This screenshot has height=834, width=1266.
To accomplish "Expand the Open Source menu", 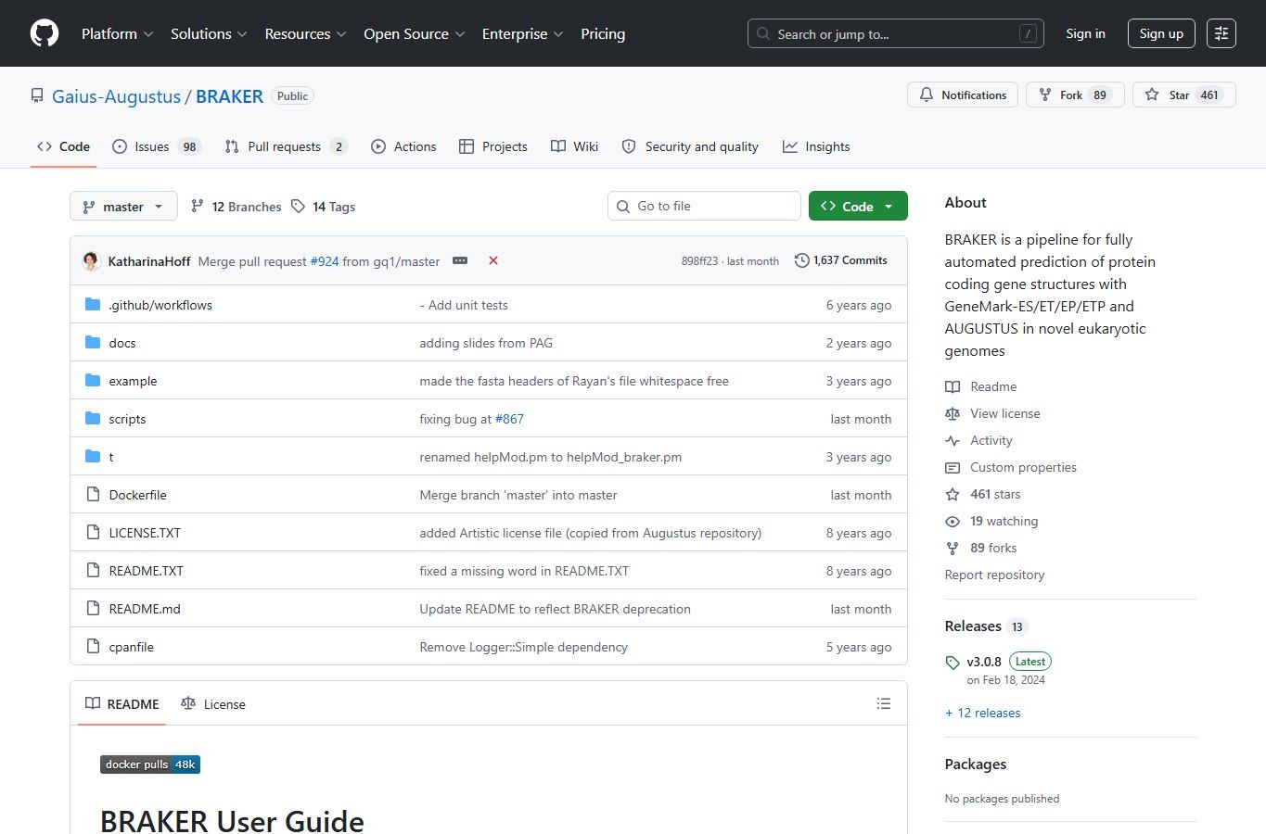I will (x=414, y=33).
